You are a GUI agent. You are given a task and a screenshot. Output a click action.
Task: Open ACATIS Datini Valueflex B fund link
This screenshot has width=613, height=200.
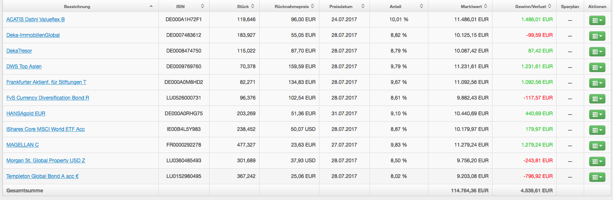tap(36, 19)
